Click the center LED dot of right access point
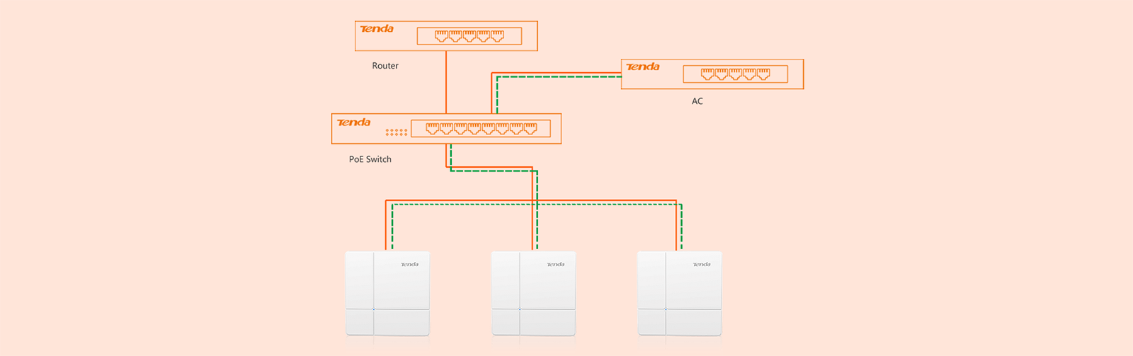This screenshot has height=356, width=1133. tap(666, 309)
